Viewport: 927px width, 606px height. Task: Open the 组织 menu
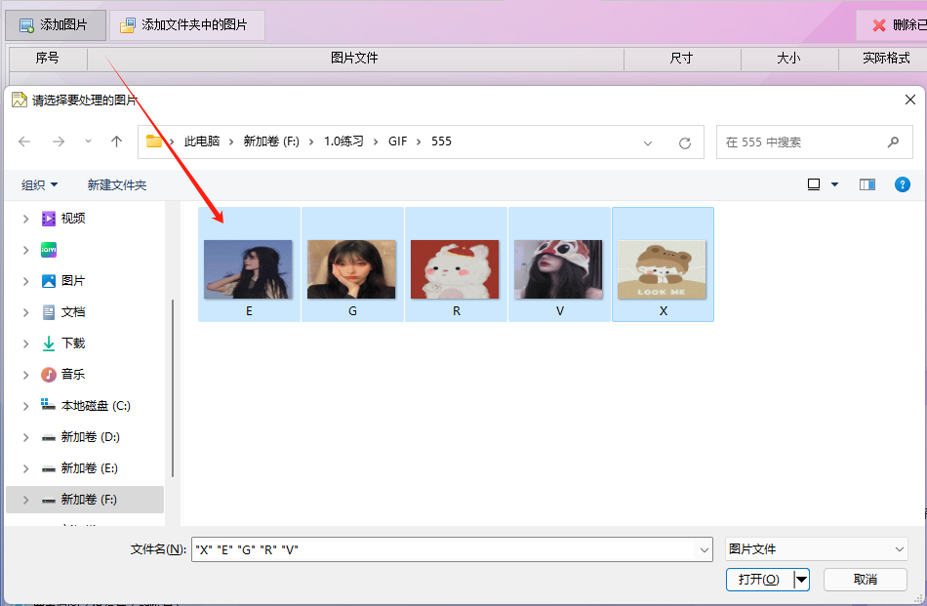click(x=40, y=184)
